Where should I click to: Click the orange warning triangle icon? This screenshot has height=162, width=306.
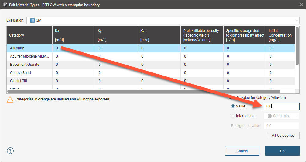10,100
